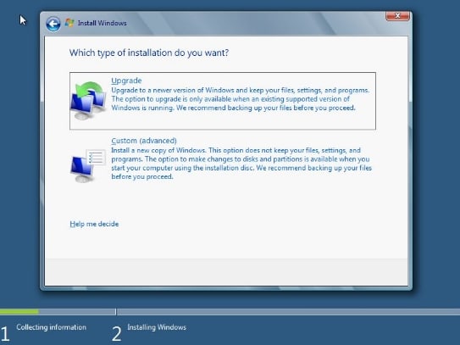Go back using the blue arrow button
This screenshot has height=345, width=460.
point(53,24)
